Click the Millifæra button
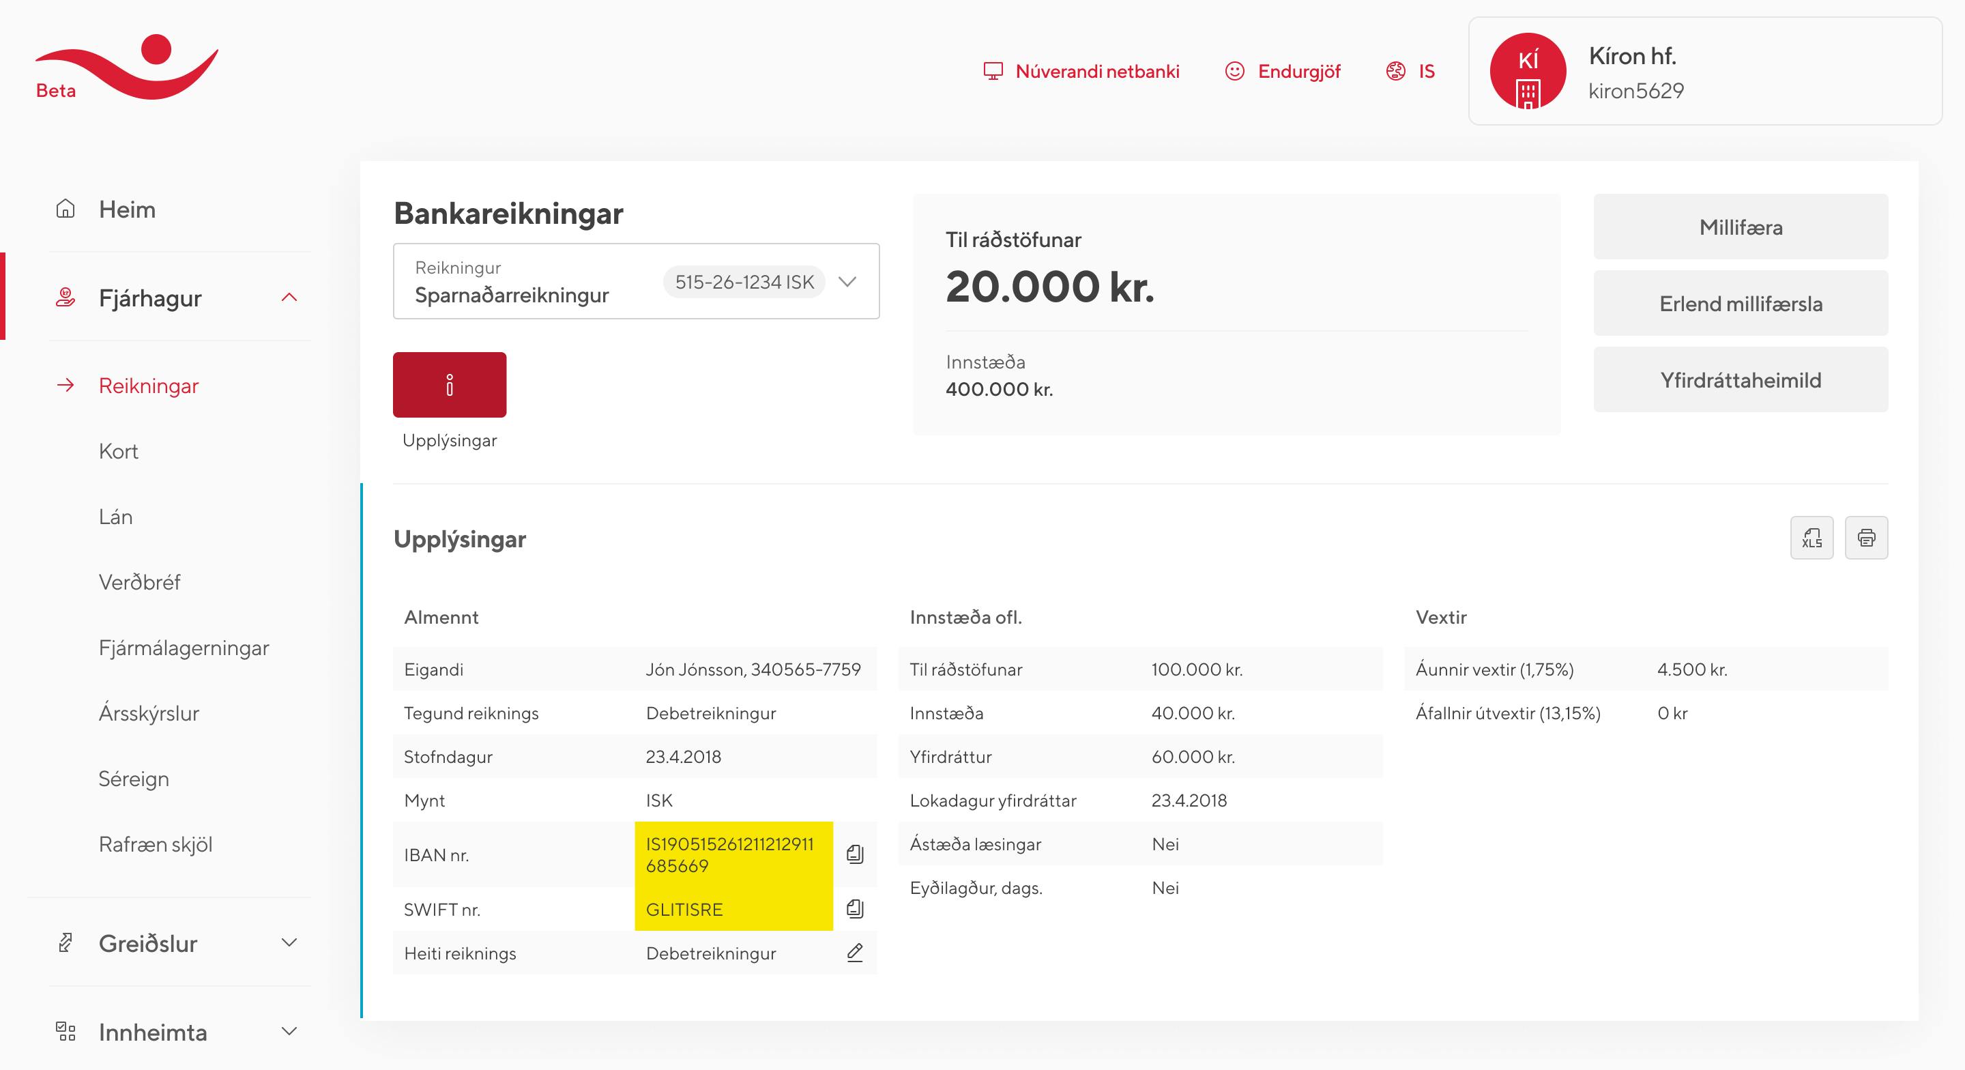This screenshot has height=1070, width=1965. click(x=1740, y=227)
